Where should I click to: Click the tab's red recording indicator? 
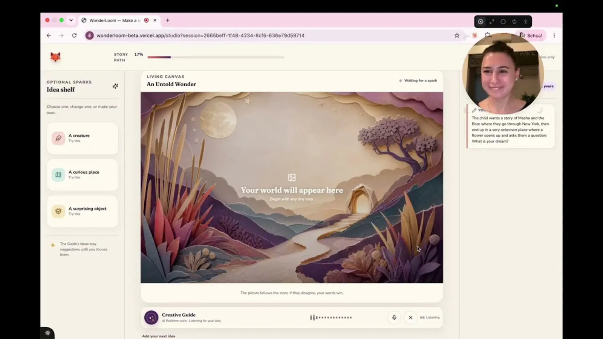[146, 20]
